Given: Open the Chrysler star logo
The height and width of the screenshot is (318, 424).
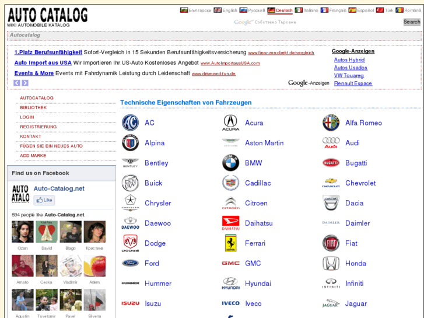Looking at the screenshot, I should 130,203.
